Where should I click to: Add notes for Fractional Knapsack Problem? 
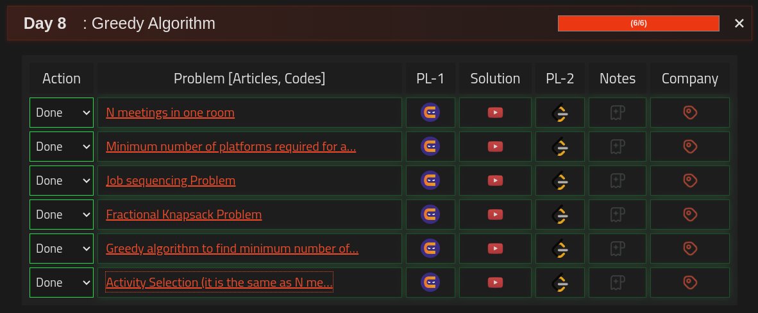tap(618, 214)
